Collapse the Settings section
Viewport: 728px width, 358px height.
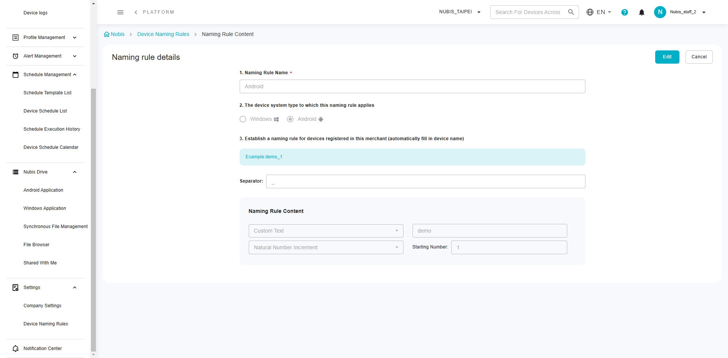click(x=75, y=288)
